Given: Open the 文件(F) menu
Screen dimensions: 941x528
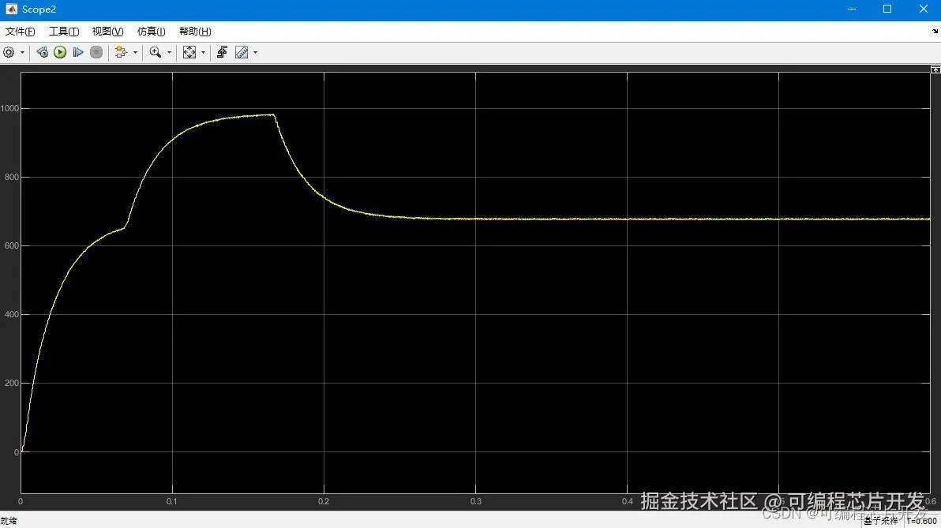Looking at the screenshot, I should coord(21,32).
